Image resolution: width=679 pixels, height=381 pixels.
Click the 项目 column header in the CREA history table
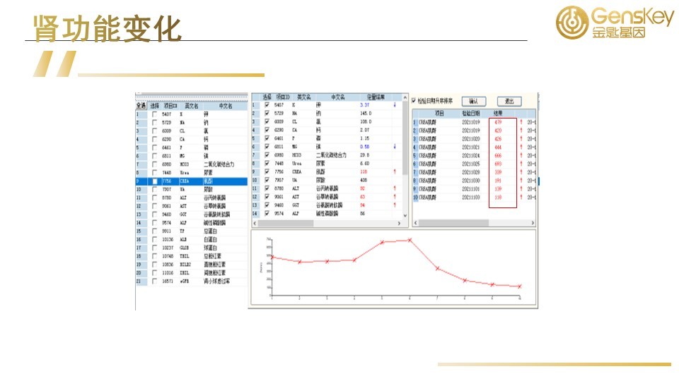pyautogui.click(x=439, y=114)
